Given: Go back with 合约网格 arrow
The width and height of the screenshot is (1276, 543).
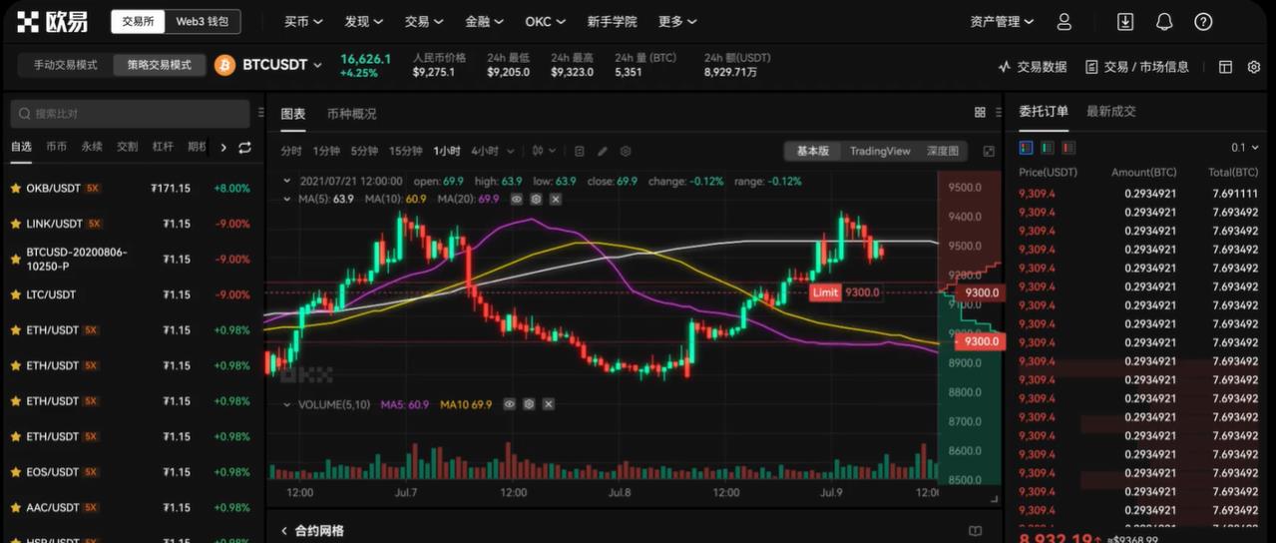Looking at the screenshot, I should click(x=284, y=531).
